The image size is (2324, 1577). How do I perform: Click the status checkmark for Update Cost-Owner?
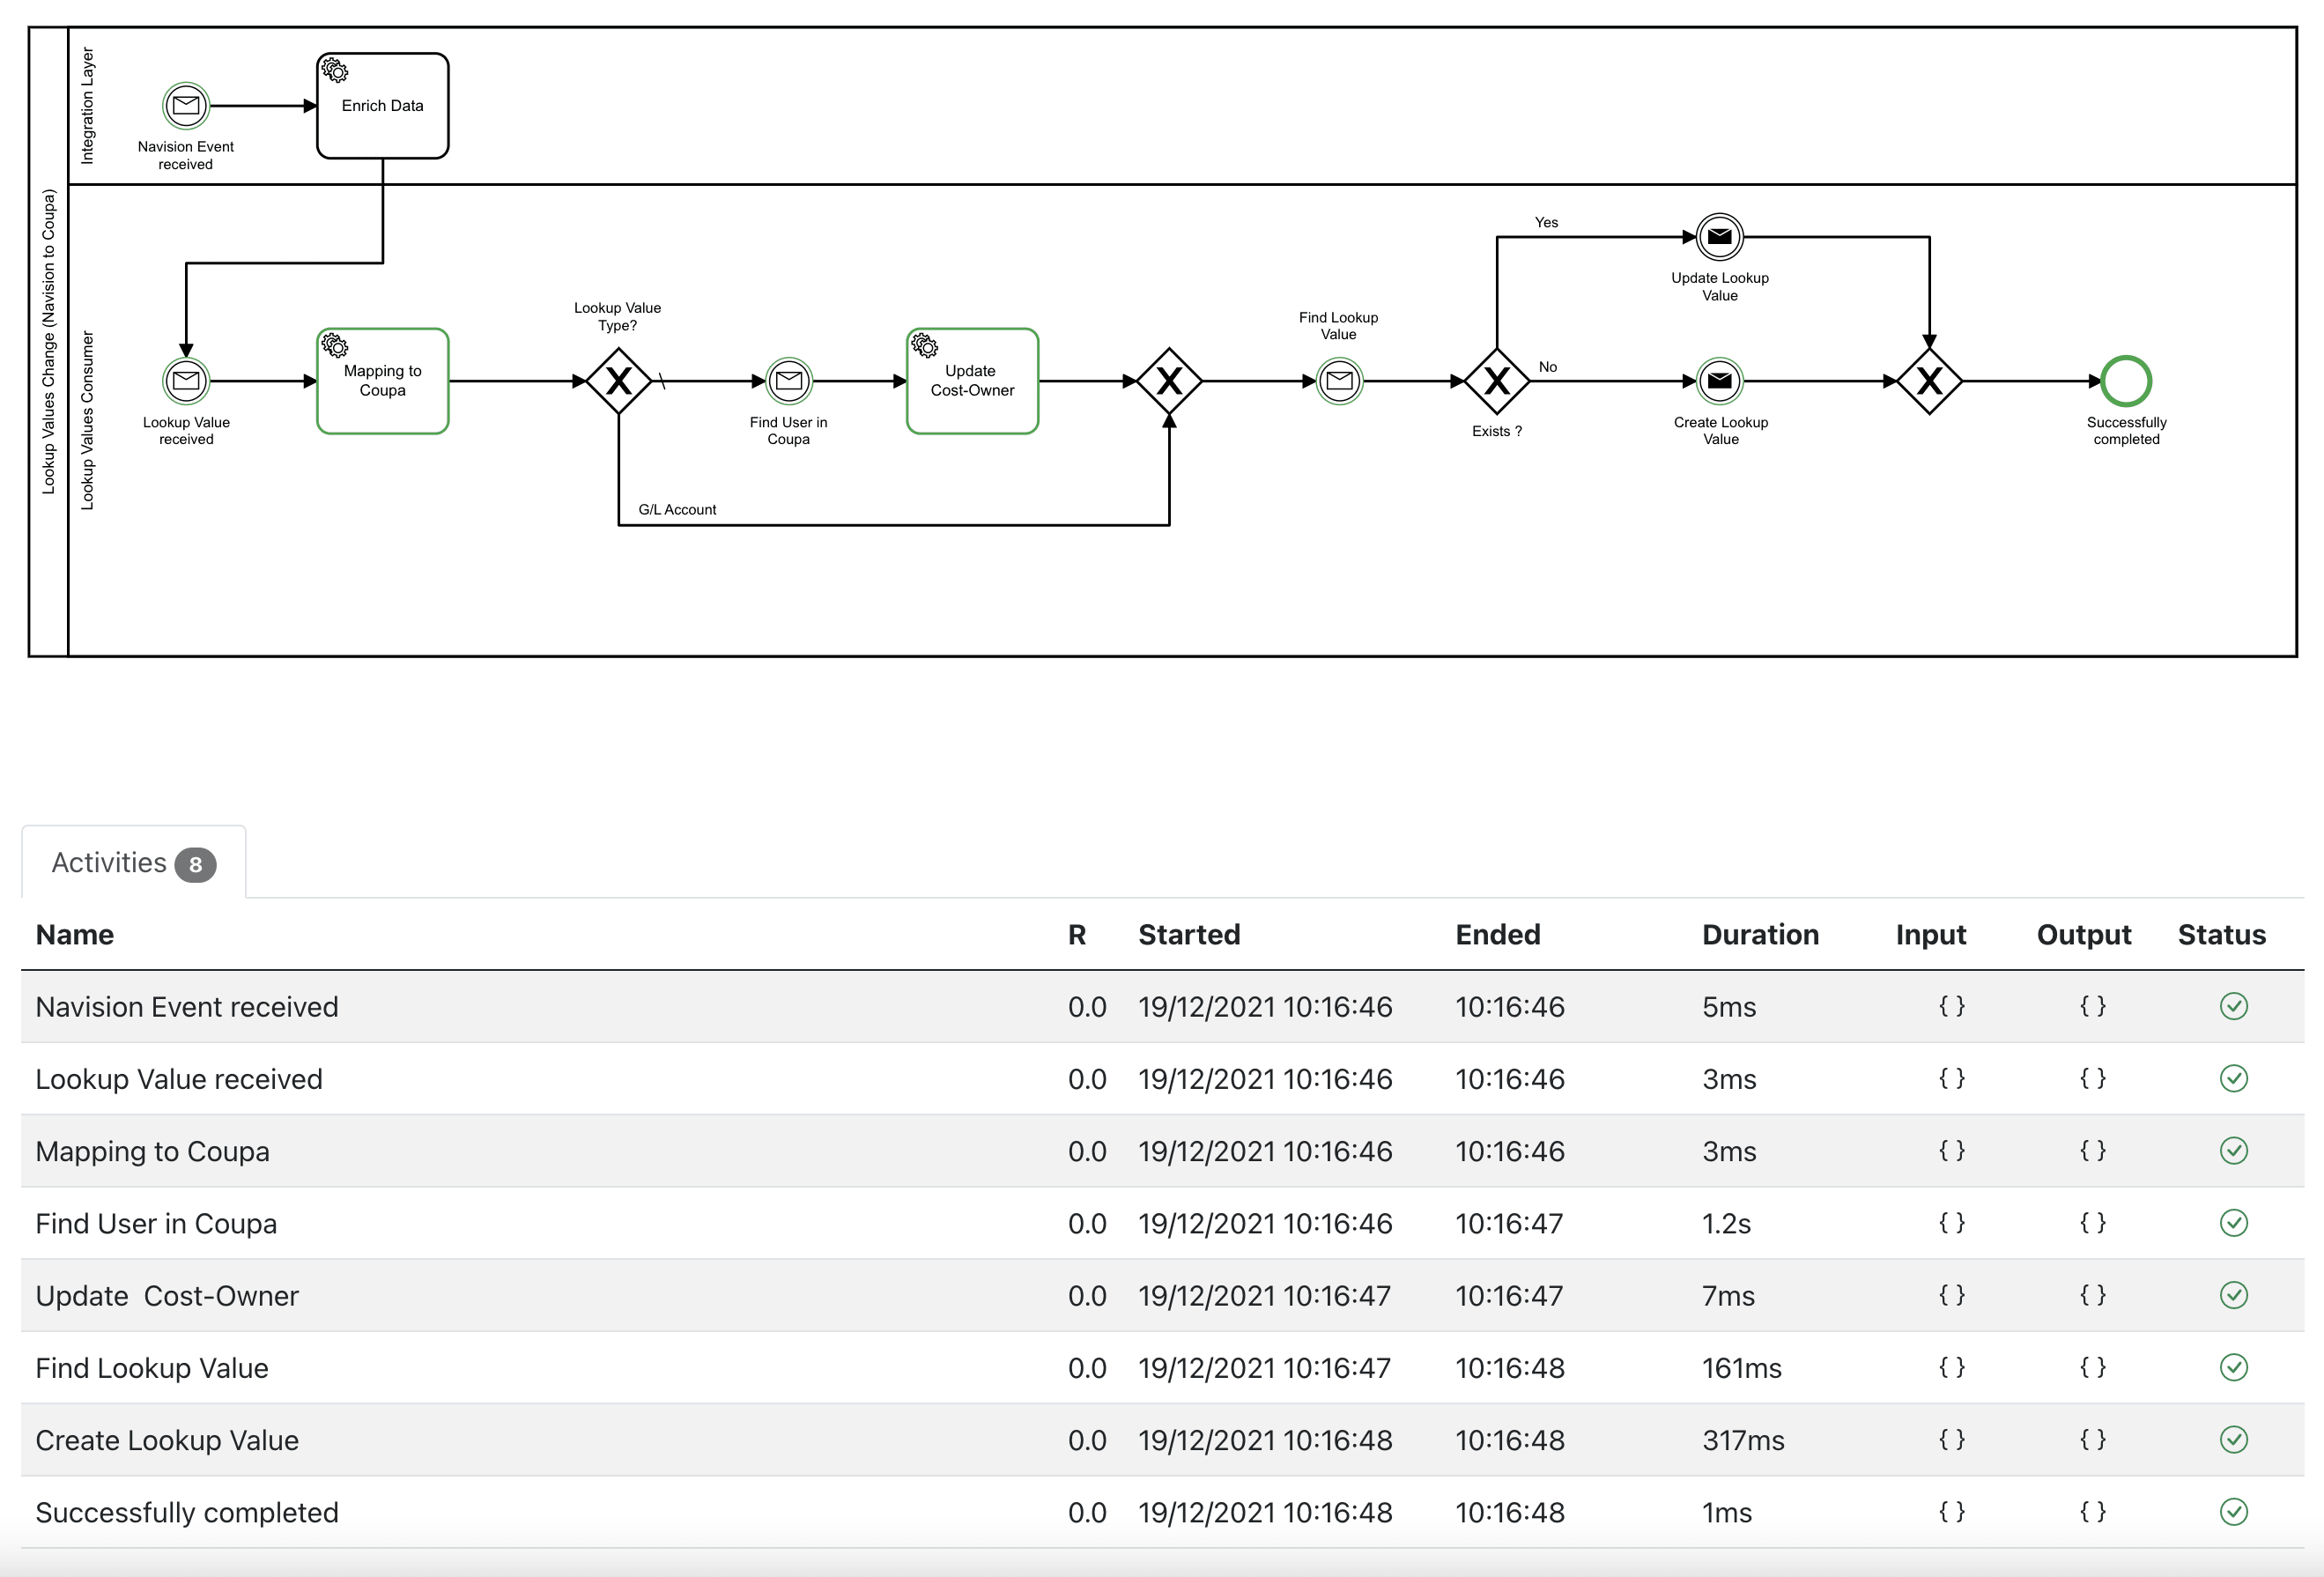point(2234,1295)
